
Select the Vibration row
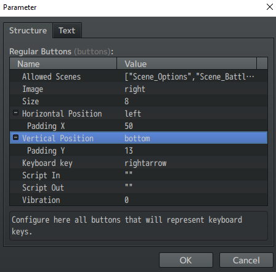click(x=139, y=200)
